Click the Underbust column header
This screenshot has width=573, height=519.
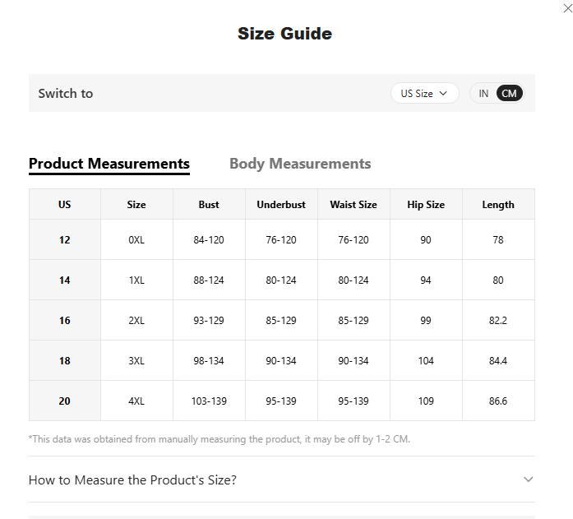281,205
